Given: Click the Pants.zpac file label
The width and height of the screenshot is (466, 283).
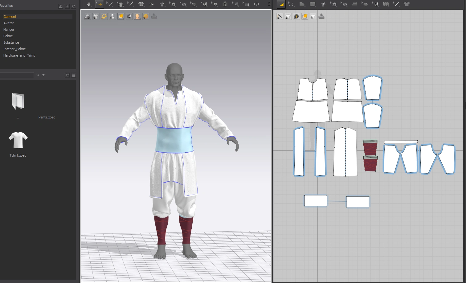Looking at the screenshot, I should [47, 117].
